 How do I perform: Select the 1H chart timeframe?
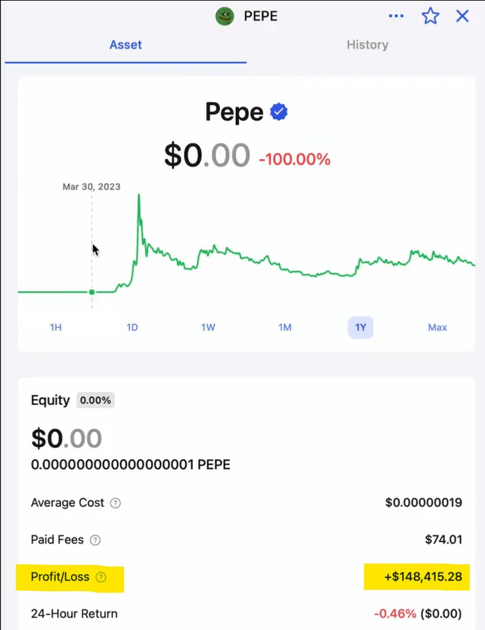click(x=56, y=327)
